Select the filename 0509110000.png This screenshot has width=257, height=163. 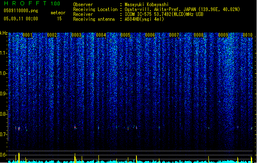(x=21, y=11)
